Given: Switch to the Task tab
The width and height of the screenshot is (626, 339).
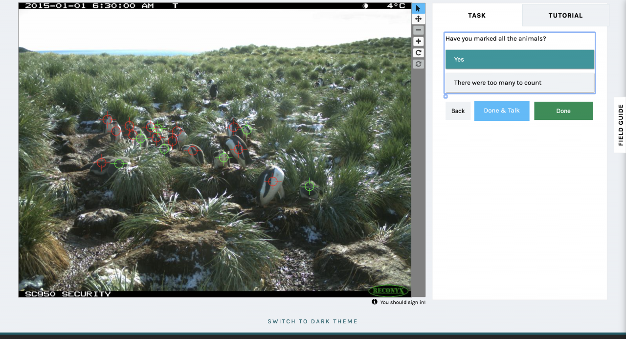Looking at the screenshot, I should [x=477, y=15].
